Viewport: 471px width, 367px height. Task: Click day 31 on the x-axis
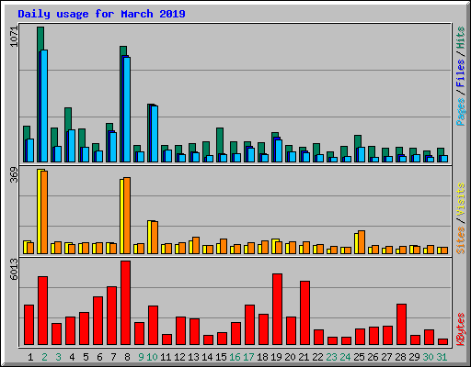[x=442, y=357]
